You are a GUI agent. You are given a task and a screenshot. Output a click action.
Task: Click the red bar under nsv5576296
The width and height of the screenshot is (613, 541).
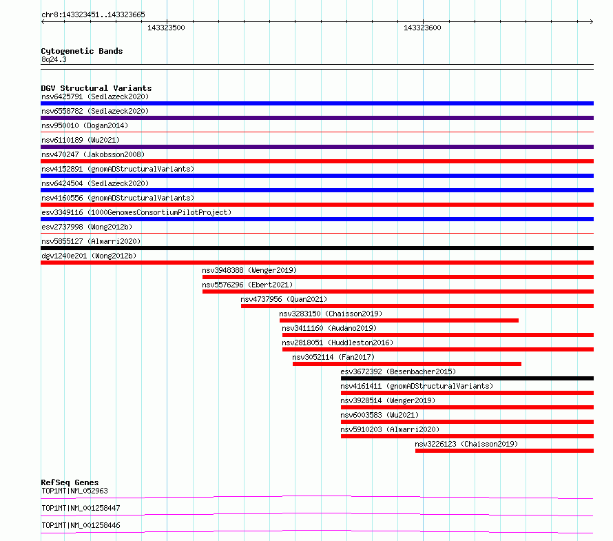tap(398, 292)
